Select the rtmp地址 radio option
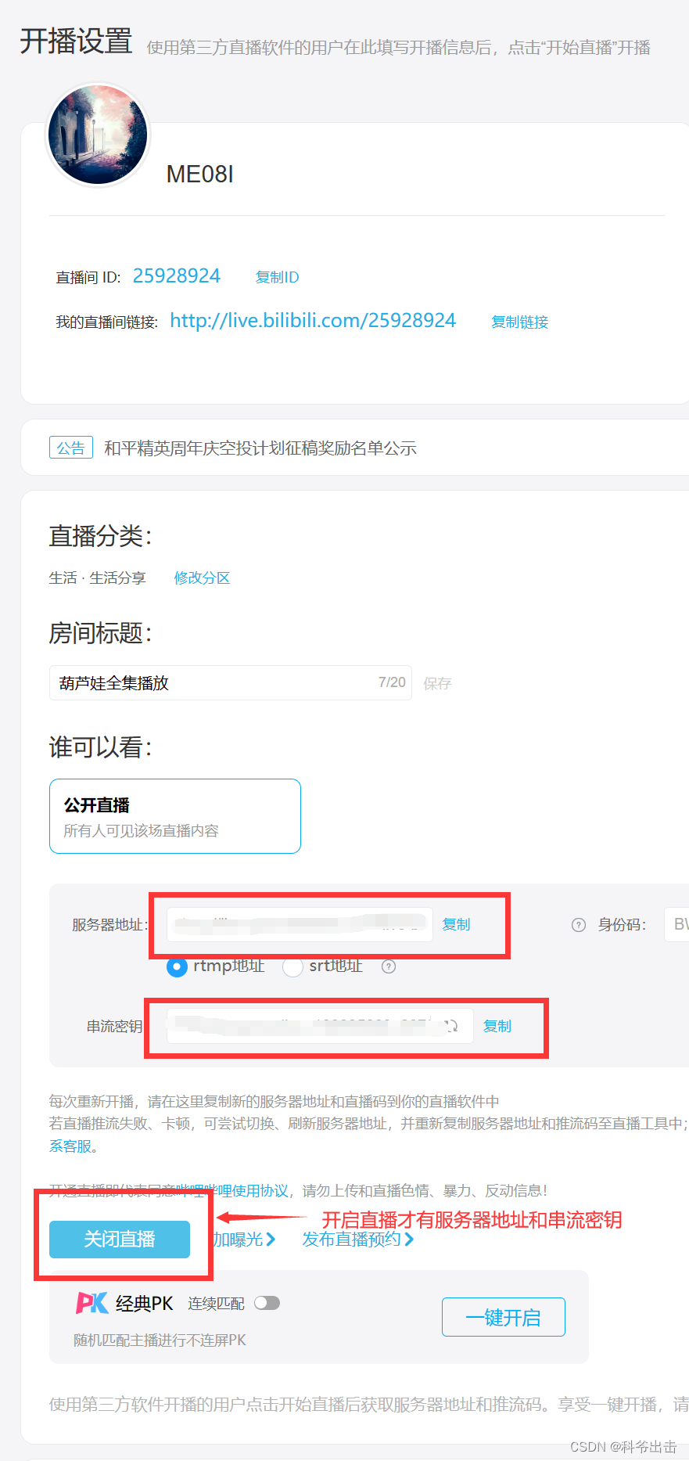 [178, 967]
